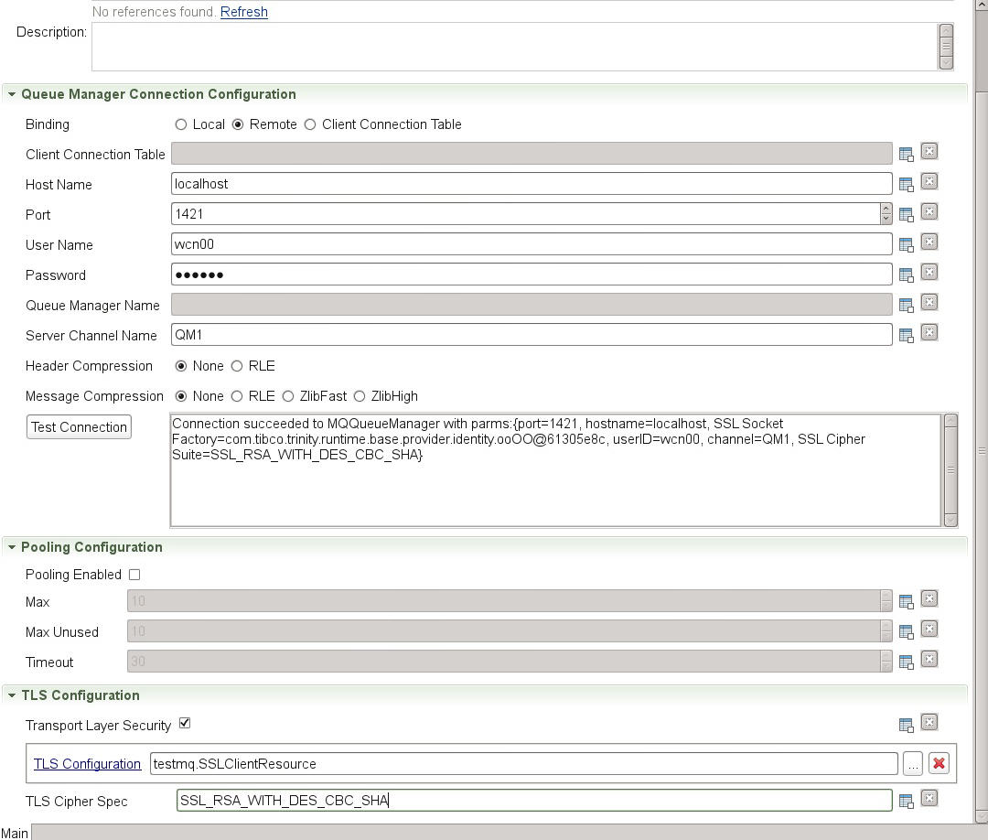
Task: Click module property icon beside TLS Cipher Spec
Action: [x=906, y=802]
